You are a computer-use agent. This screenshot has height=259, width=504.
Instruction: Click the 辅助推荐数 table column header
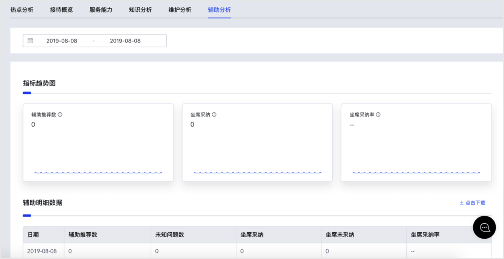point(107,235)
